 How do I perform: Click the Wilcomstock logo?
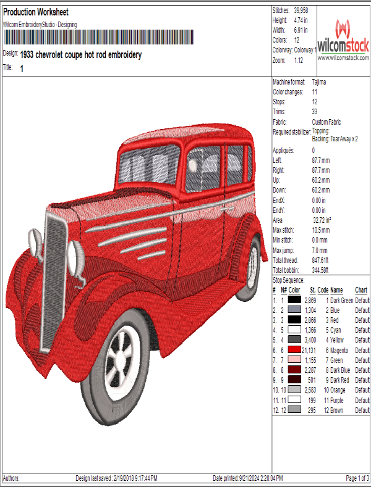[343, 36]
